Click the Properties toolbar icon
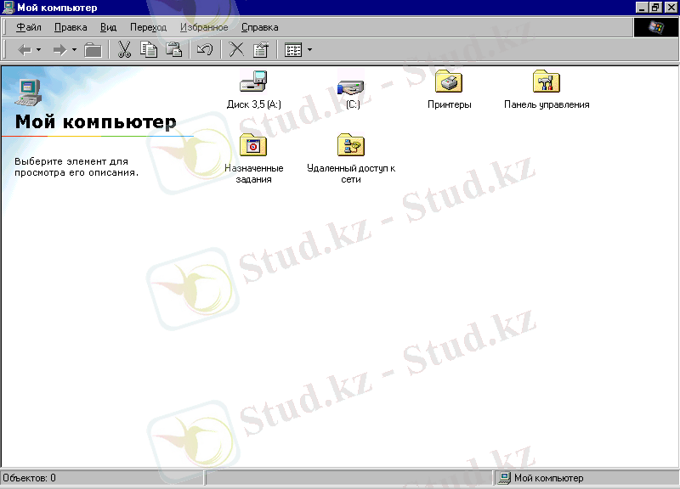Viewport: 680px width, 489px height. tap(261, 50)
